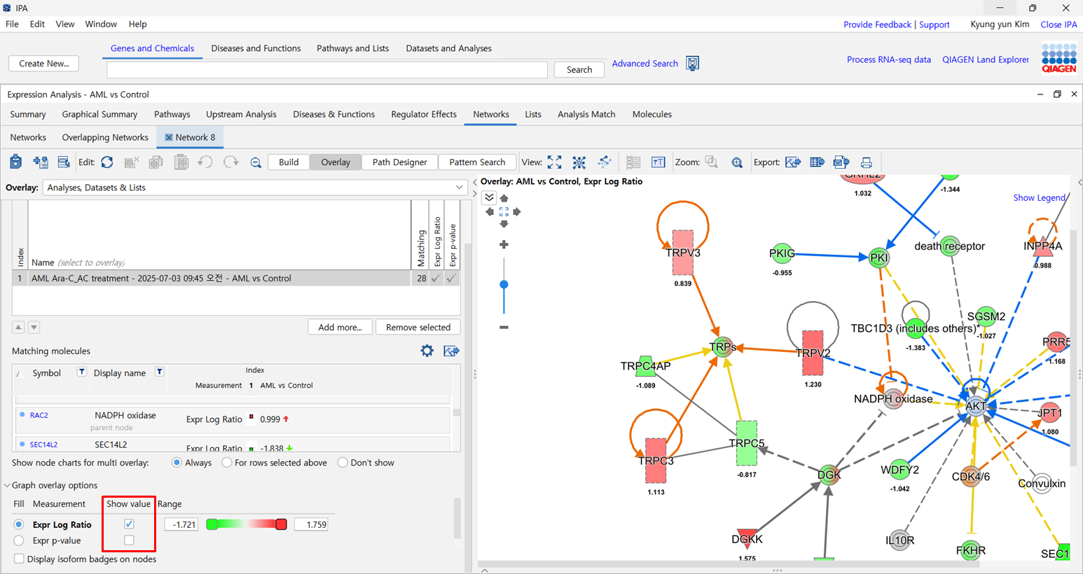Select Expr p-value fill radio
Image resolution: width=1083 pixels, height=574 pixels.
point(19,540)
